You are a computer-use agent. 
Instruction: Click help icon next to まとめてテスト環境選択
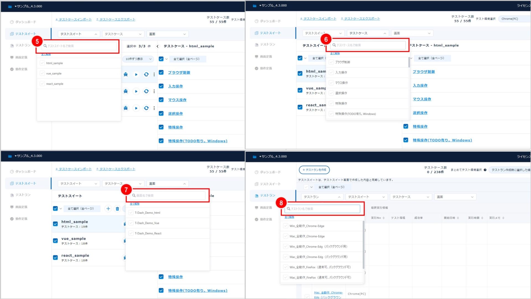click(485, 170)
